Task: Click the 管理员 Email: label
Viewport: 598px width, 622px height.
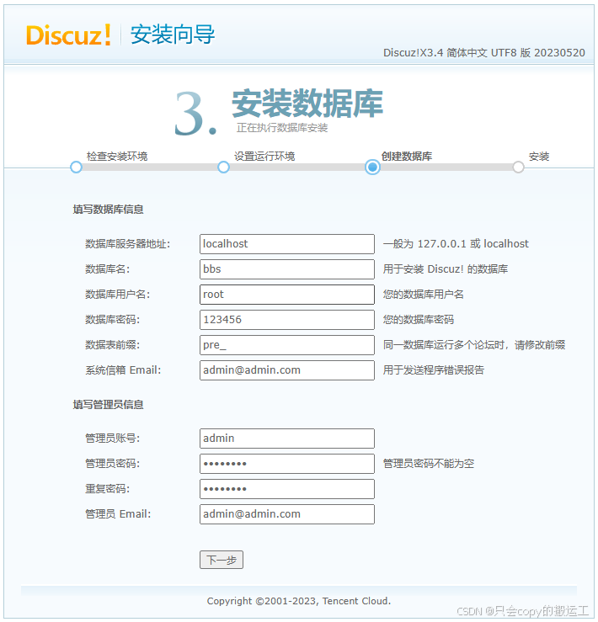Action: pyautogui.click(x=118, y=514)
